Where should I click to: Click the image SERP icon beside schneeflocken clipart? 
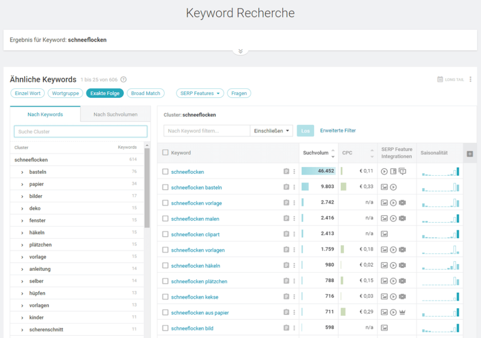click(x=384, y=234)
